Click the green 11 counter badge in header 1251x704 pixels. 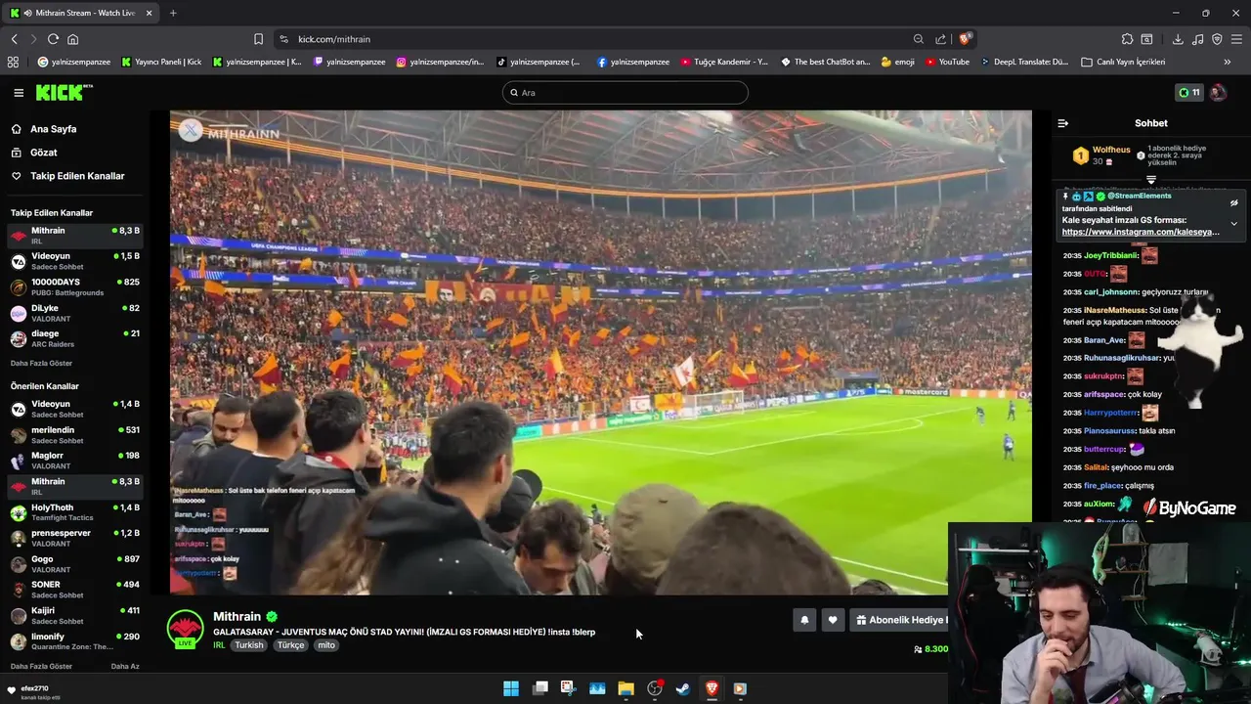click(1188, 93)
